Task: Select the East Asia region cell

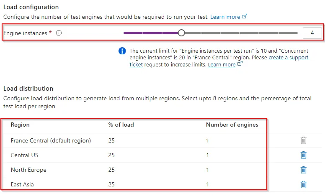Action: click(23, 184)
